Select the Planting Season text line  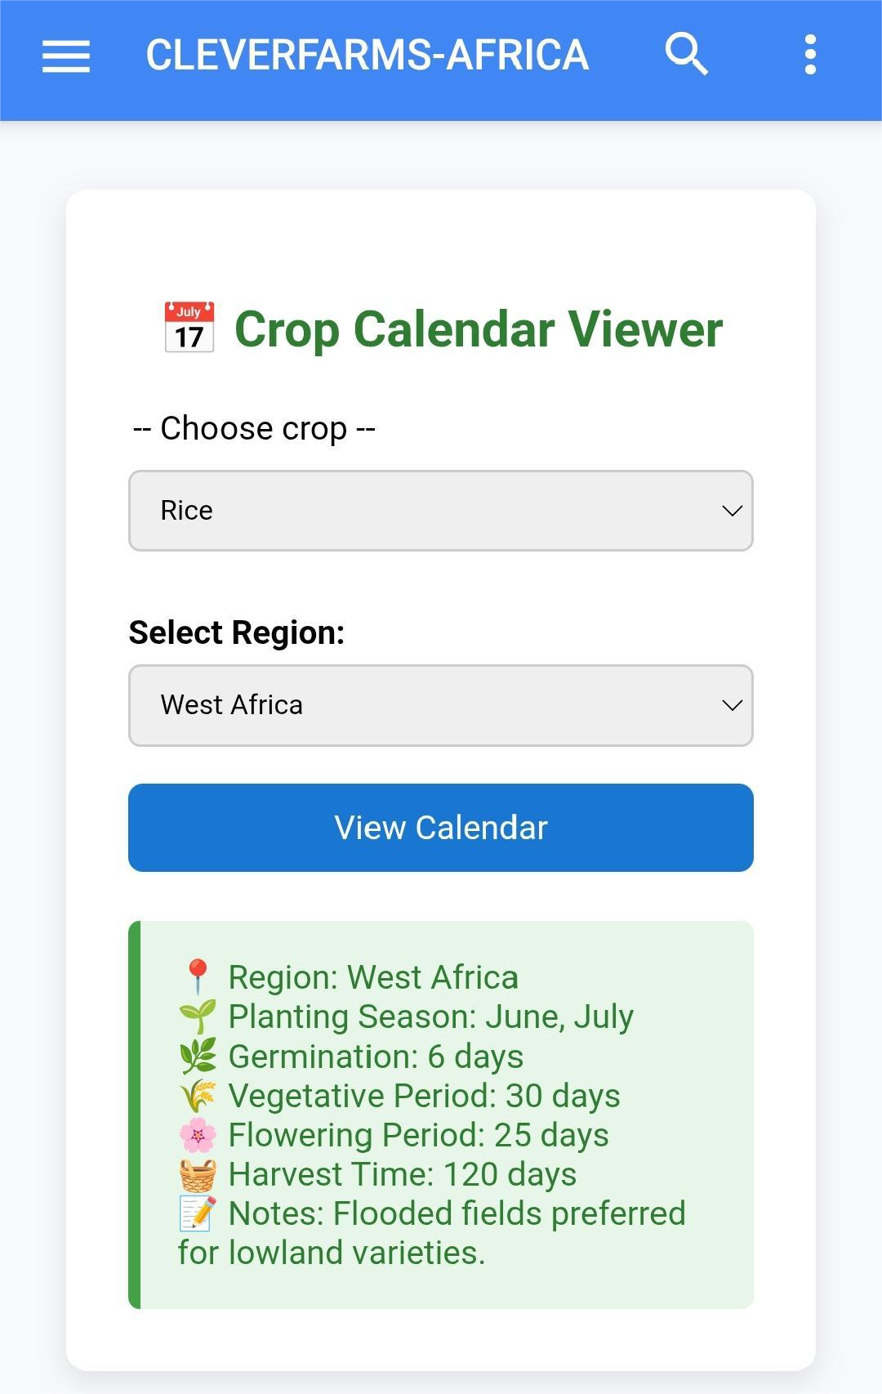tap(429, 1016)
